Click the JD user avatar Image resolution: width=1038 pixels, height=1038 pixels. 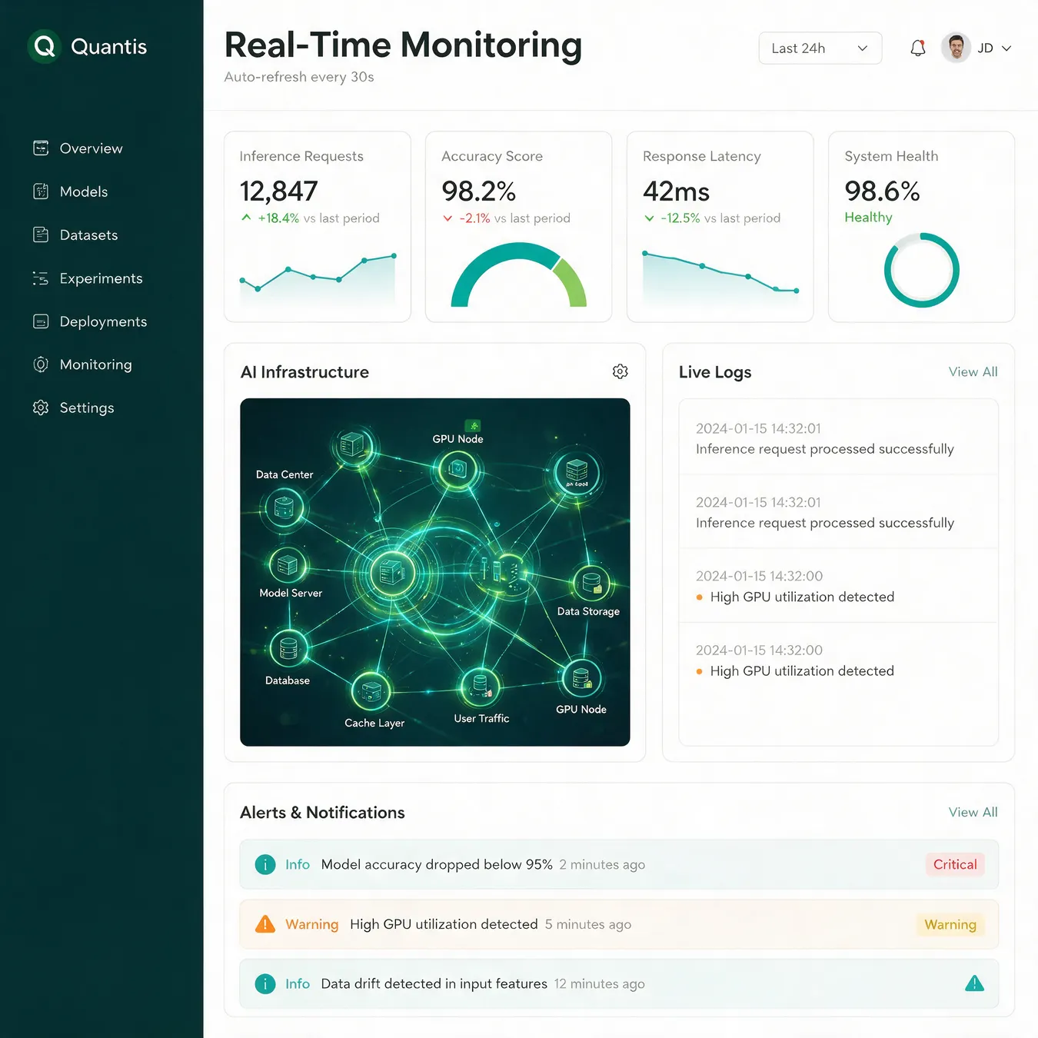click(956, 48)
